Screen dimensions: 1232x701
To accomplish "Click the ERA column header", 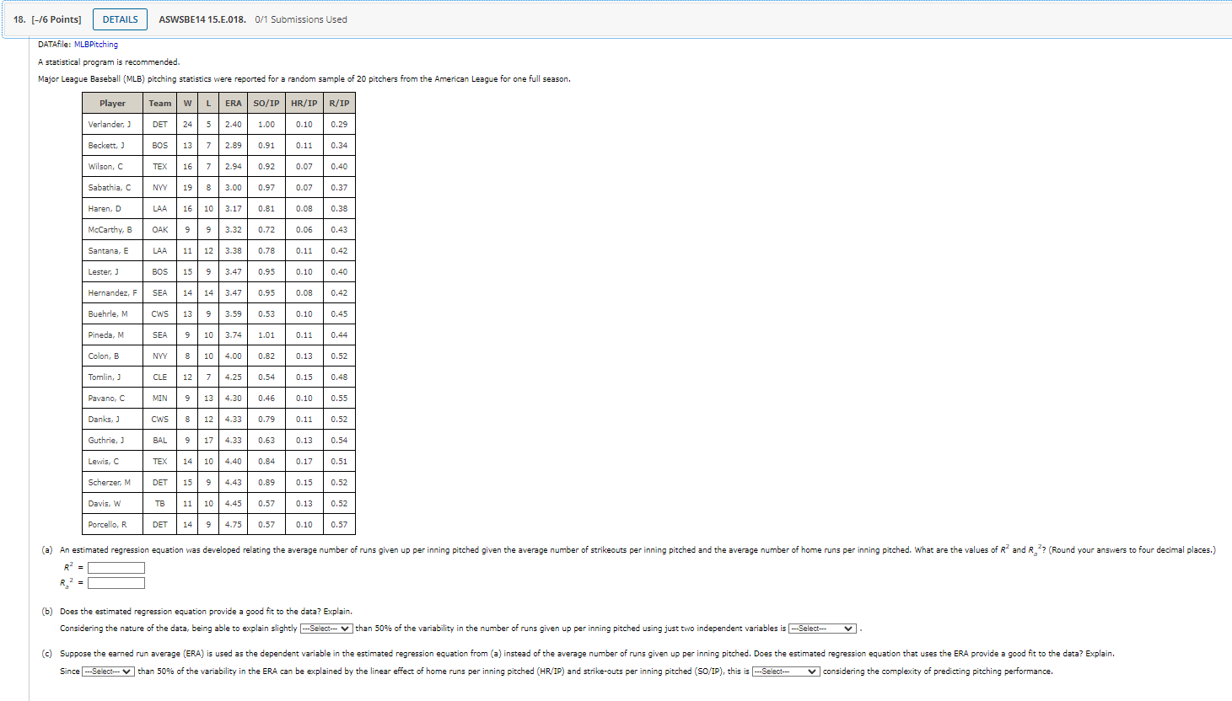I will coord(234,103).
